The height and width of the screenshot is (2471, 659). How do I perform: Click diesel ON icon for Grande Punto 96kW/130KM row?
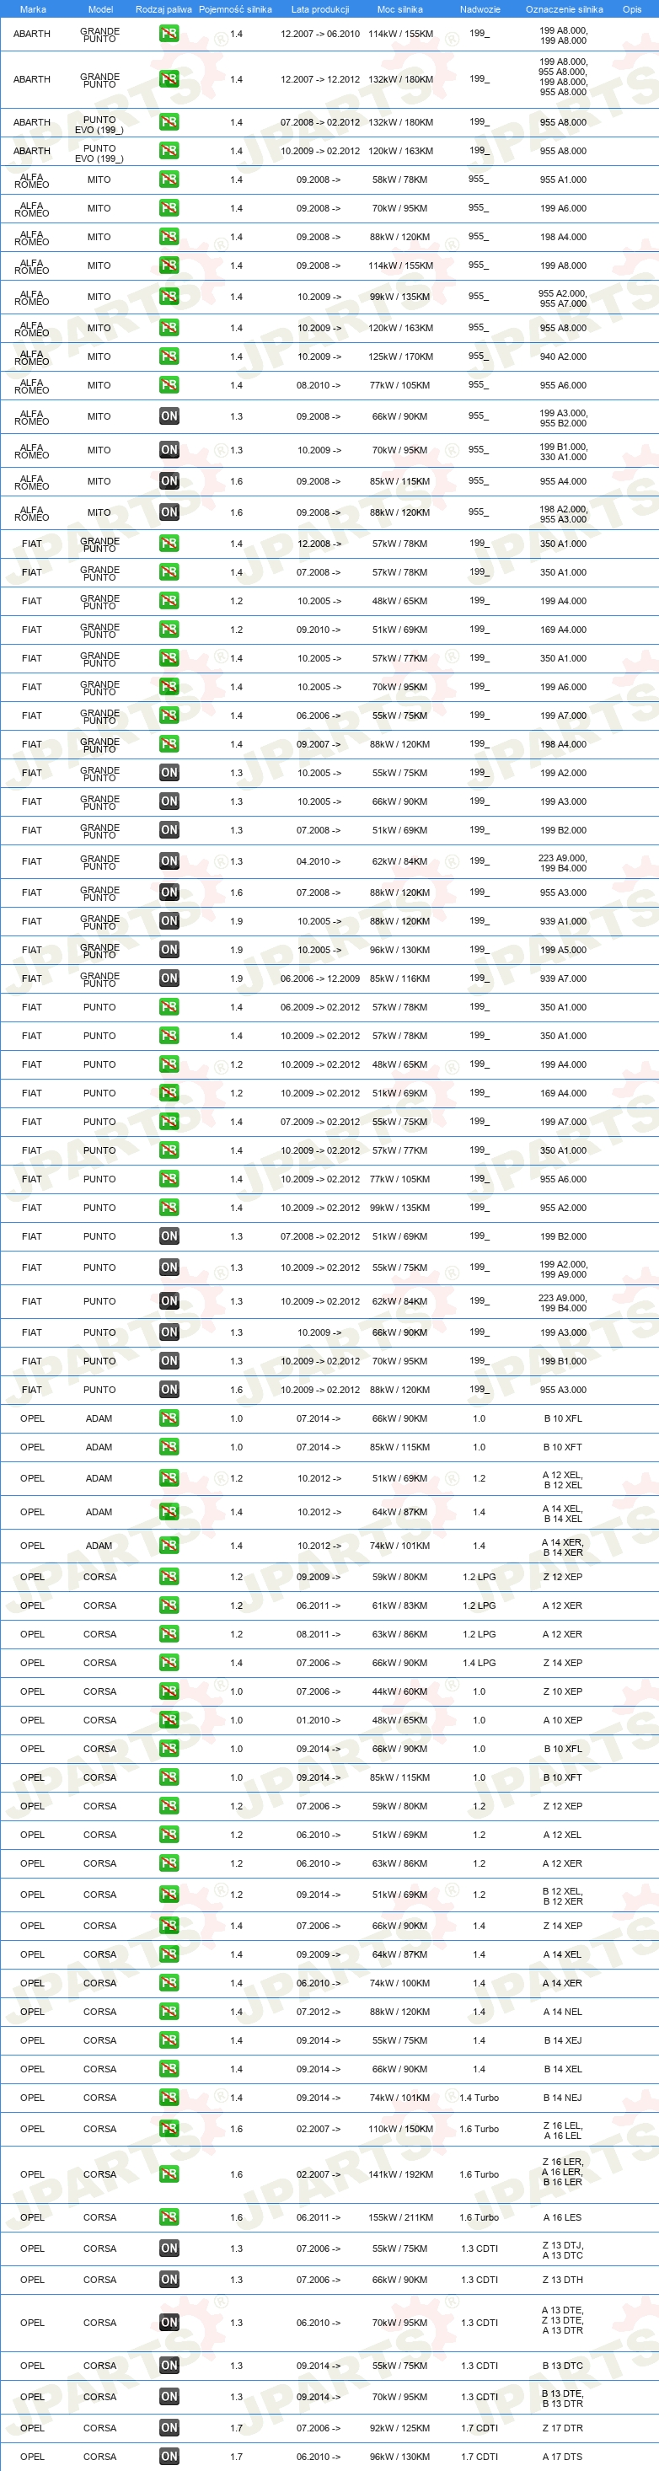point(169,950)
